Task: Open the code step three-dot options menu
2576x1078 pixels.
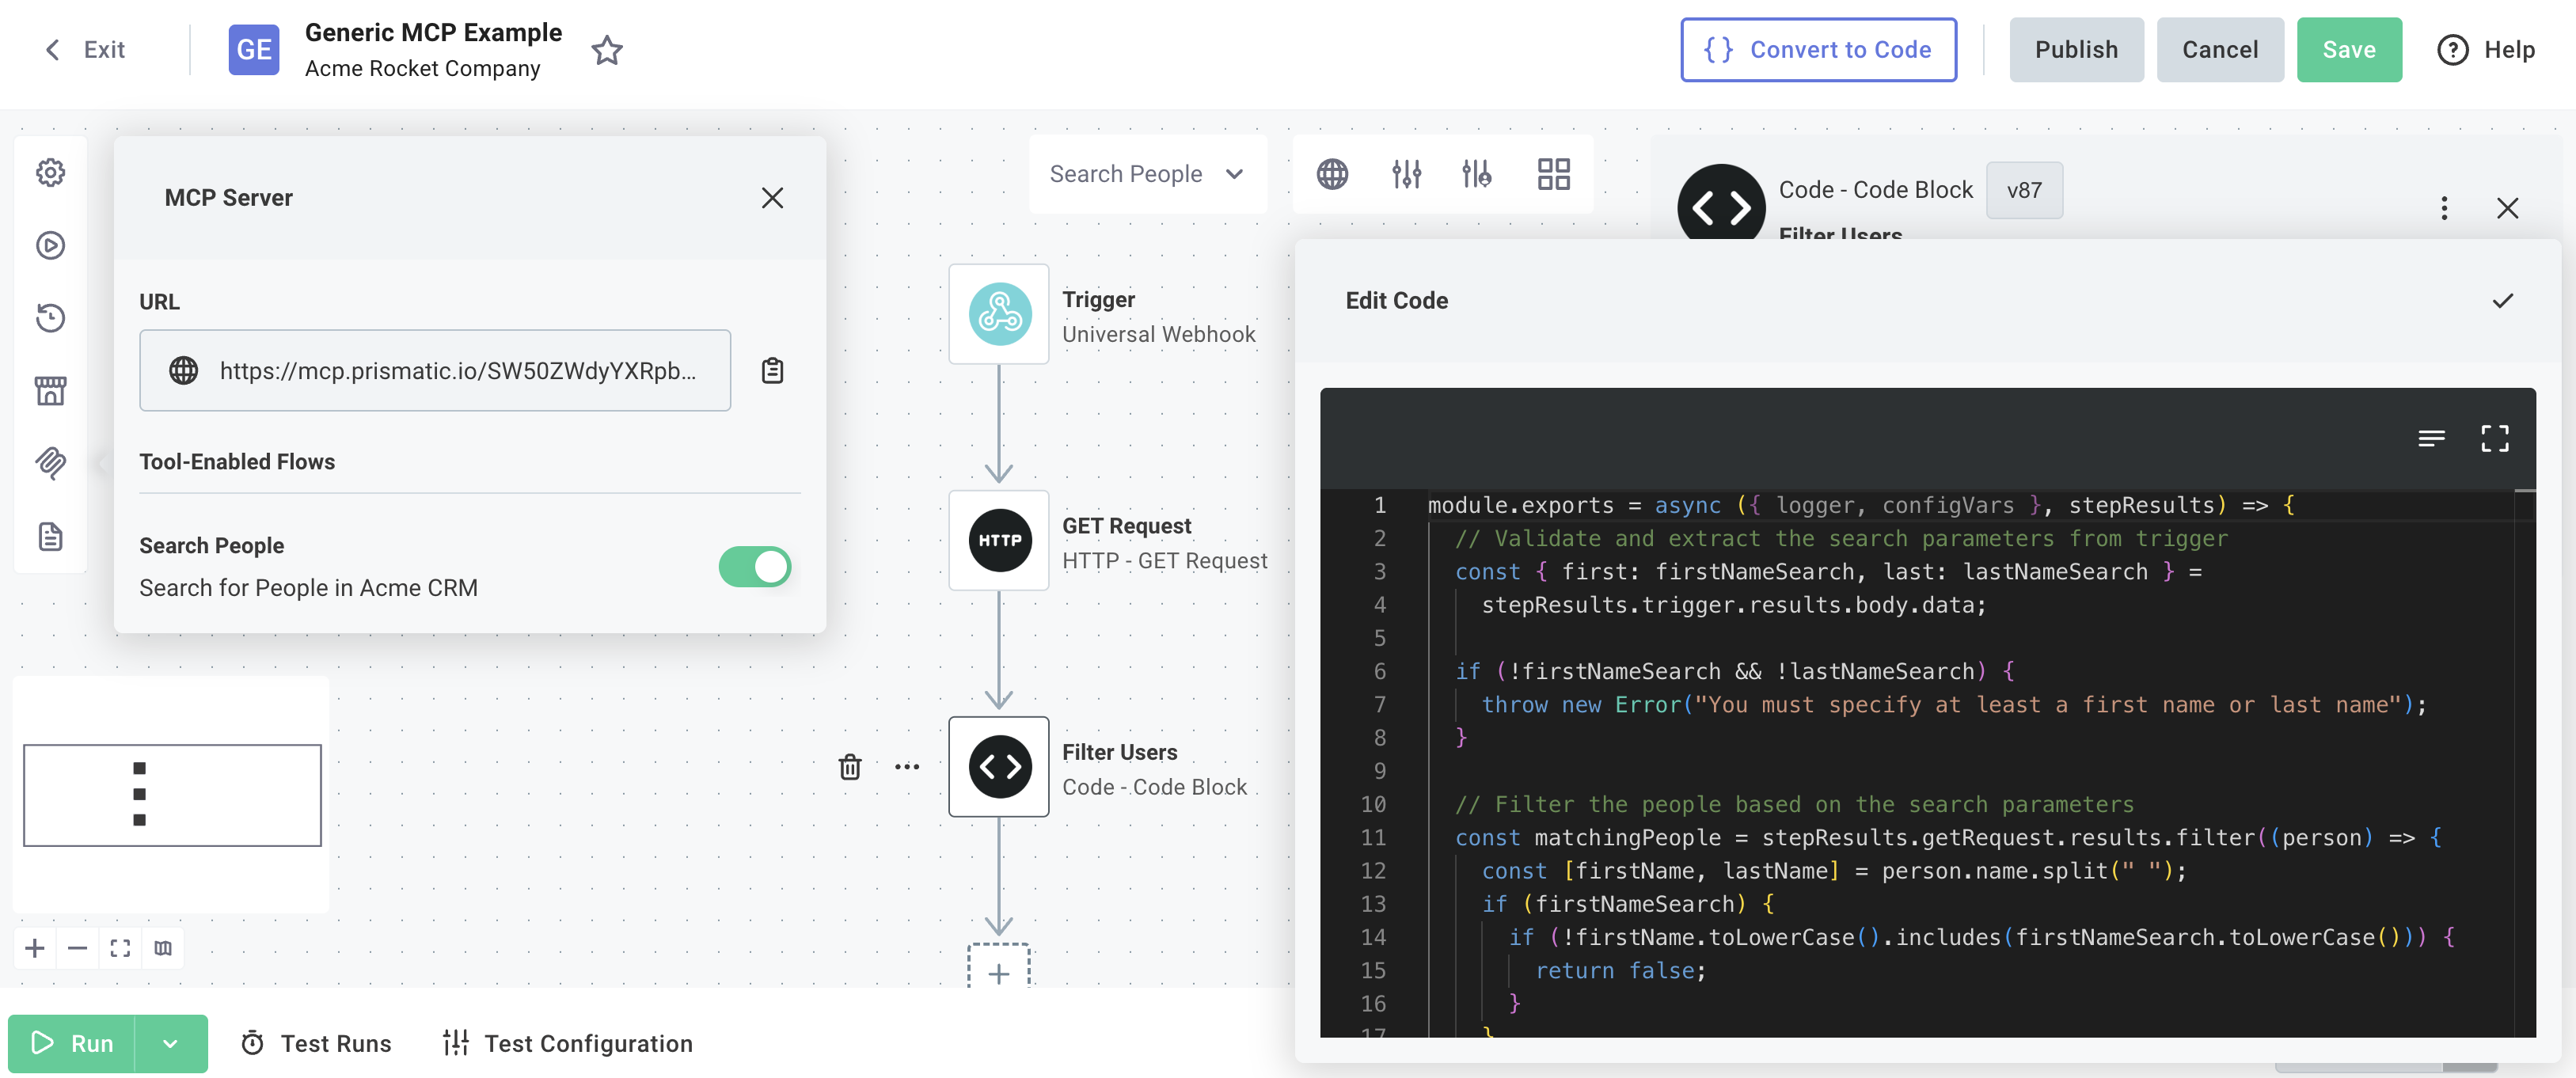Action: point(2444,208)
